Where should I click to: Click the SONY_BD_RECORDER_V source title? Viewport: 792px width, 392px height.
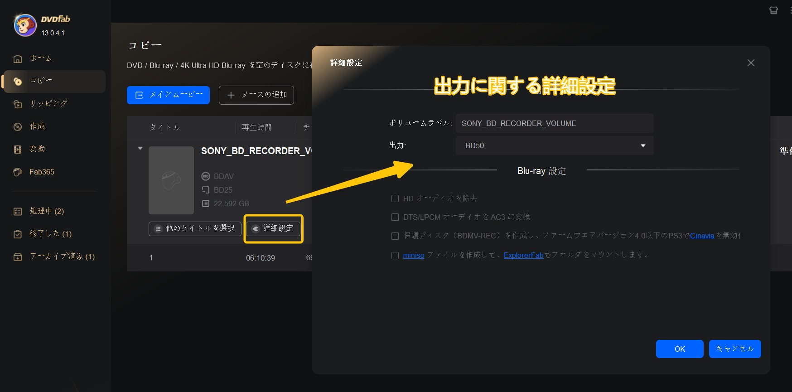256,151
